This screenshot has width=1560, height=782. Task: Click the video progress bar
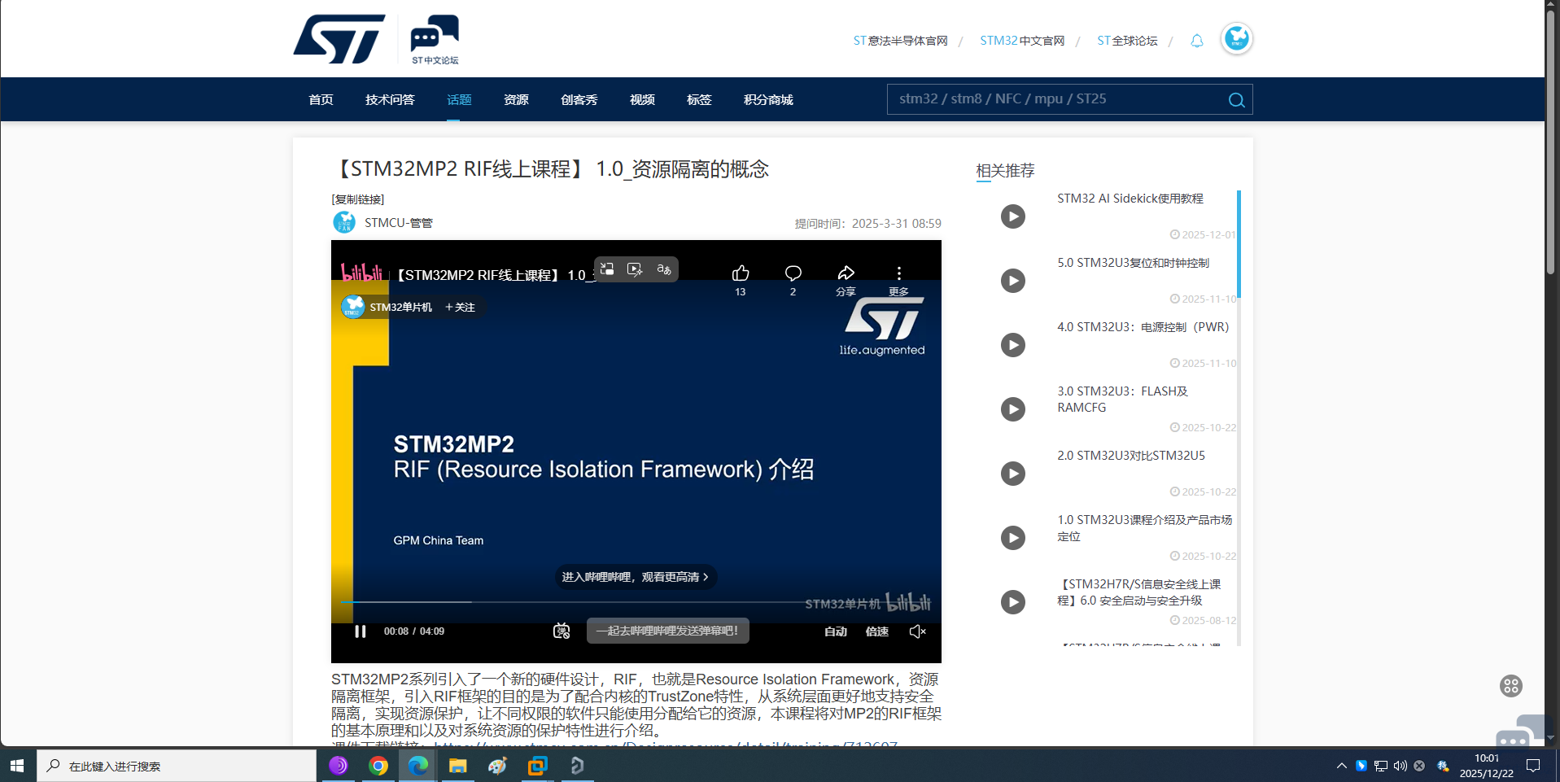[x=636, y=602]
